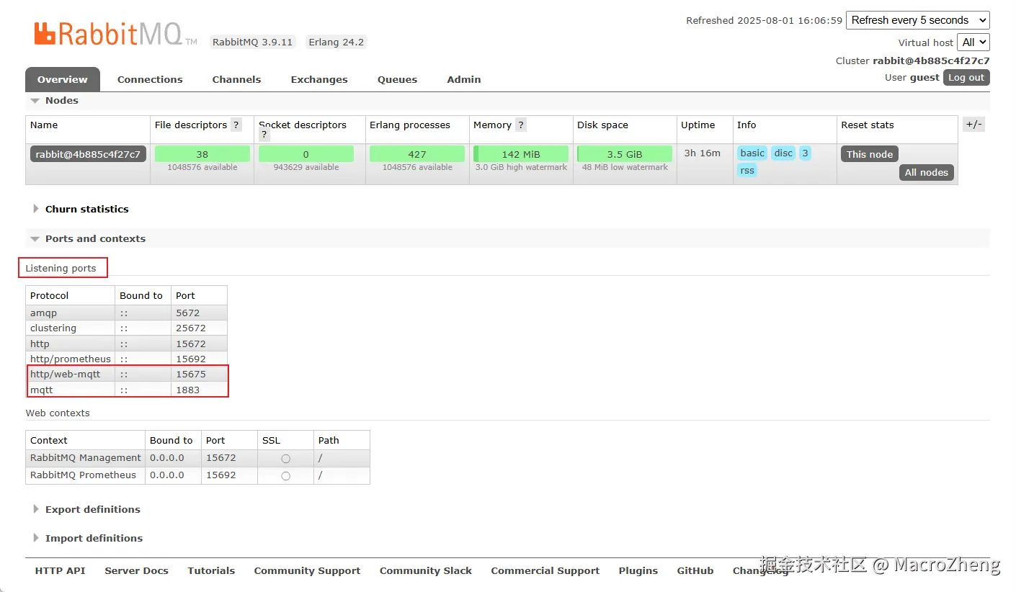Click port value 15675

191,374
